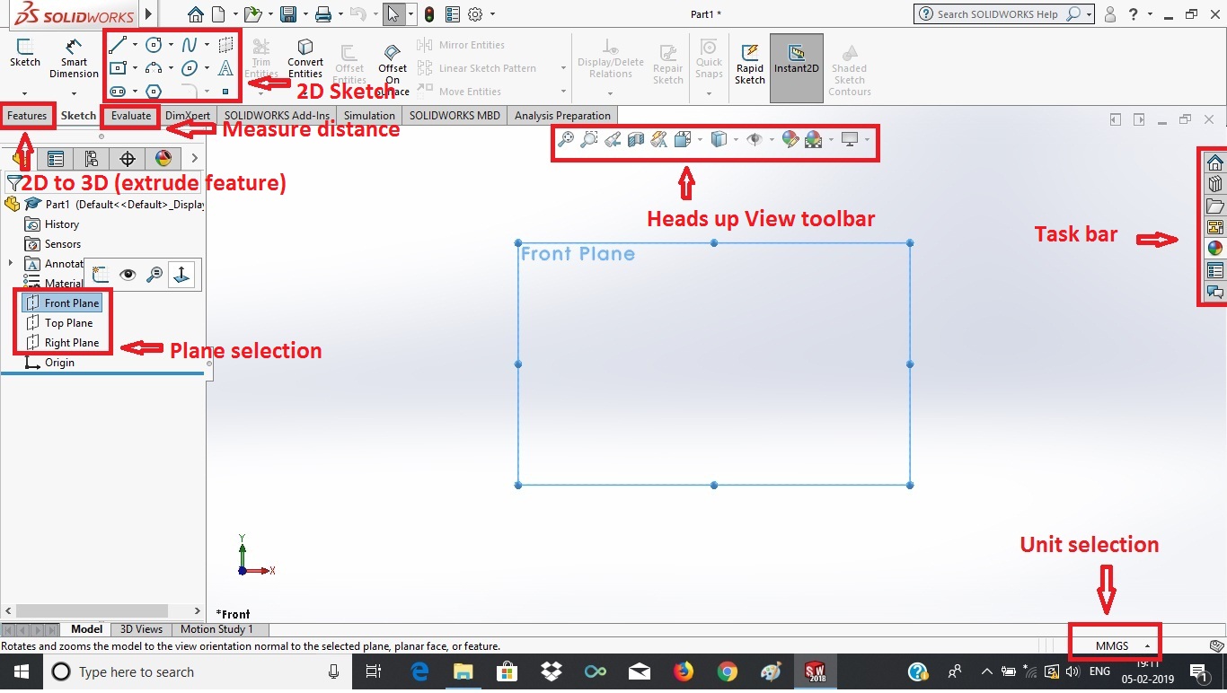Screen dimensions: 1227x693
Task: Open the Appearances tab in task pane
Action: tap(1214, 249)
